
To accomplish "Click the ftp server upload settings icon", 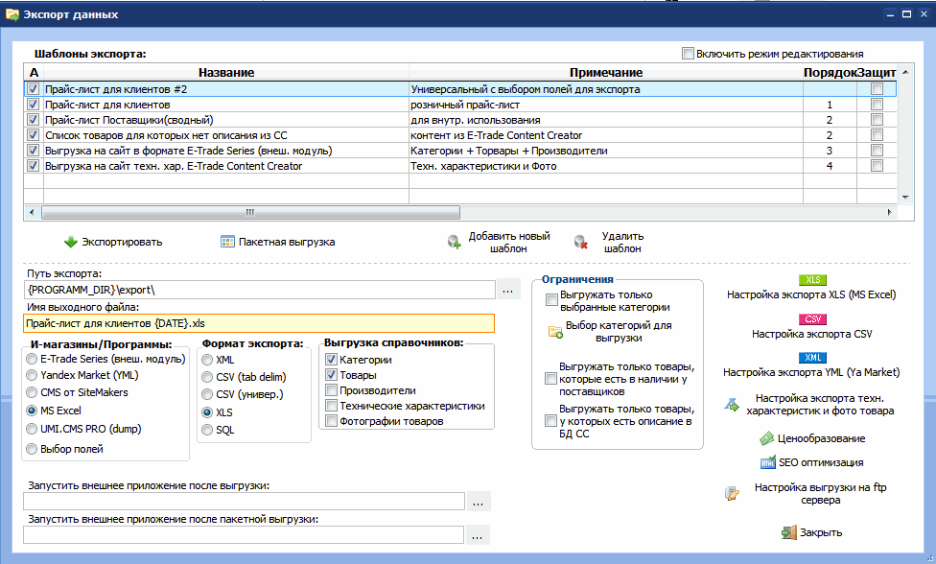I will click(732, 493).
